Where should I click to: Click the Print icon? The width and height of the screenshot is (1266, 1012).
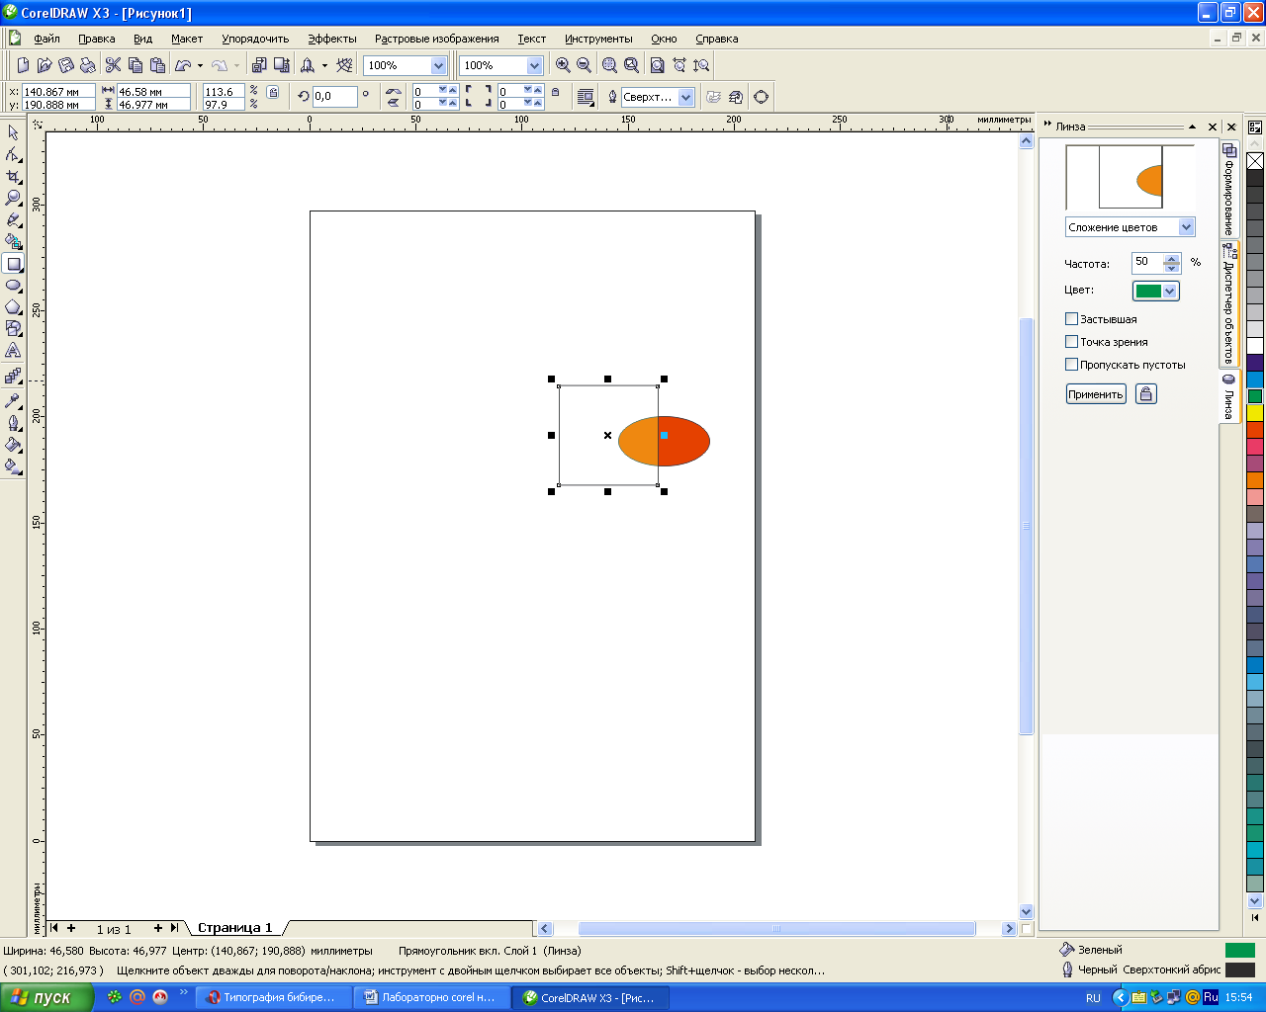point(88,65)
